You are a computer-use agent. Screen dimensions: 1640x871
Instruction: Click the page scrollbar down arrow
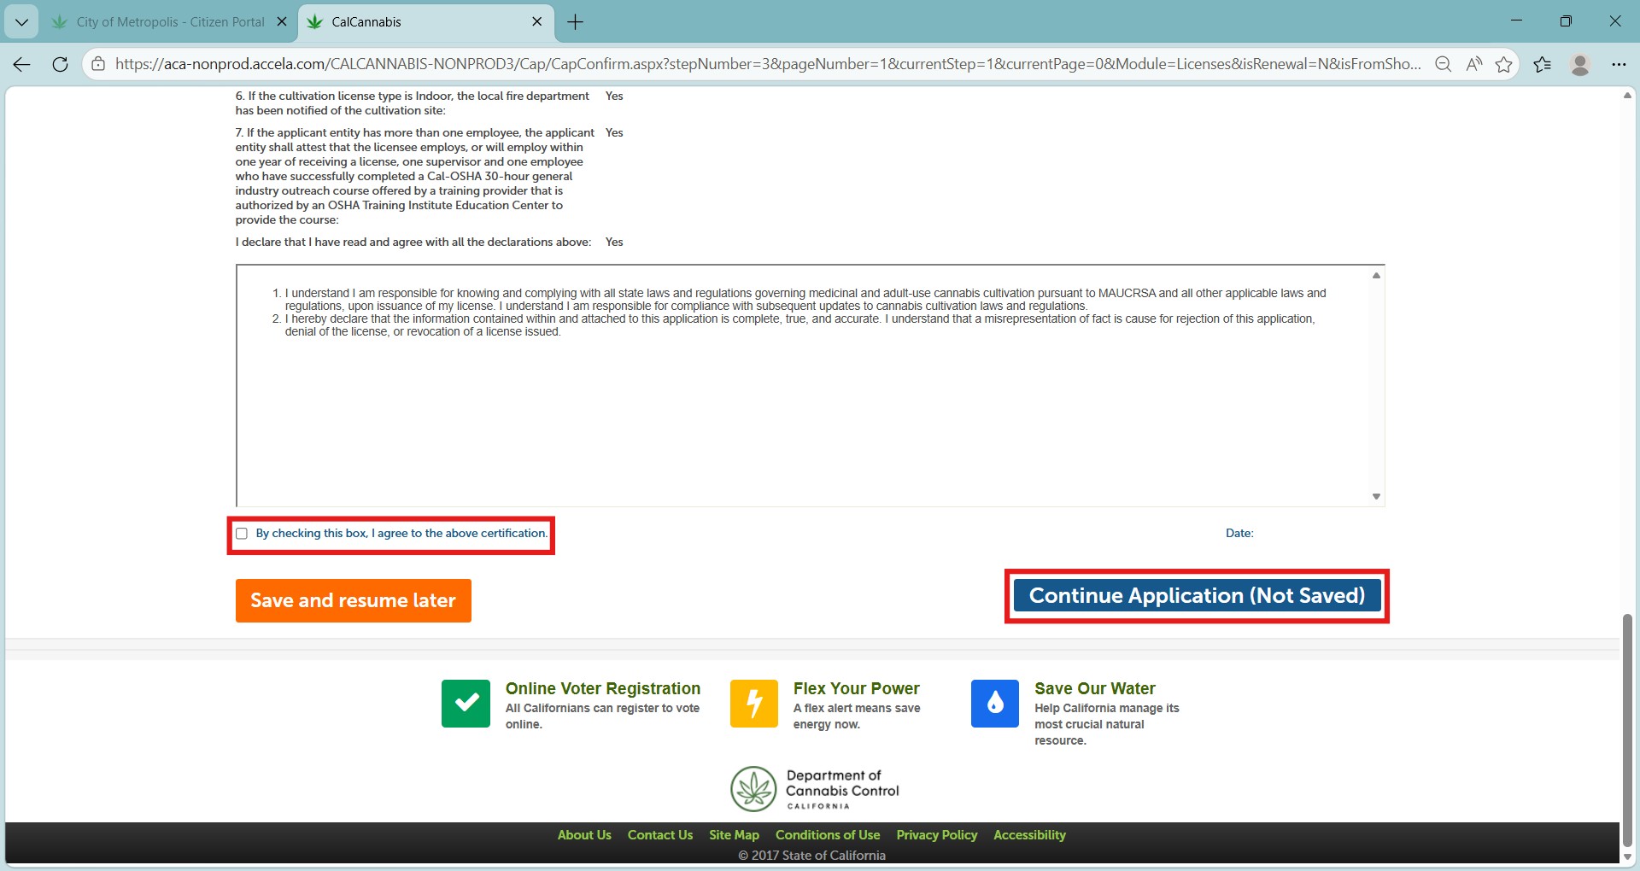[x=1627, y=856]
